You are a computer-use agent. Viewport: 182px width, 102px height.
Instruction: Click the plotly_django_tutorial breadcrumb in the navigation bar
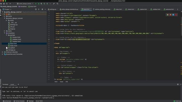pyautogui.click(x=9, y=7)
